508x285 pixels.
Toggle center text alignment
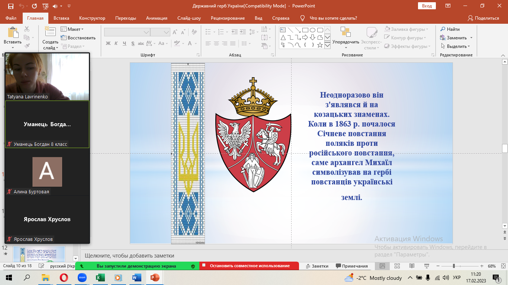click(x=216, y=43)
